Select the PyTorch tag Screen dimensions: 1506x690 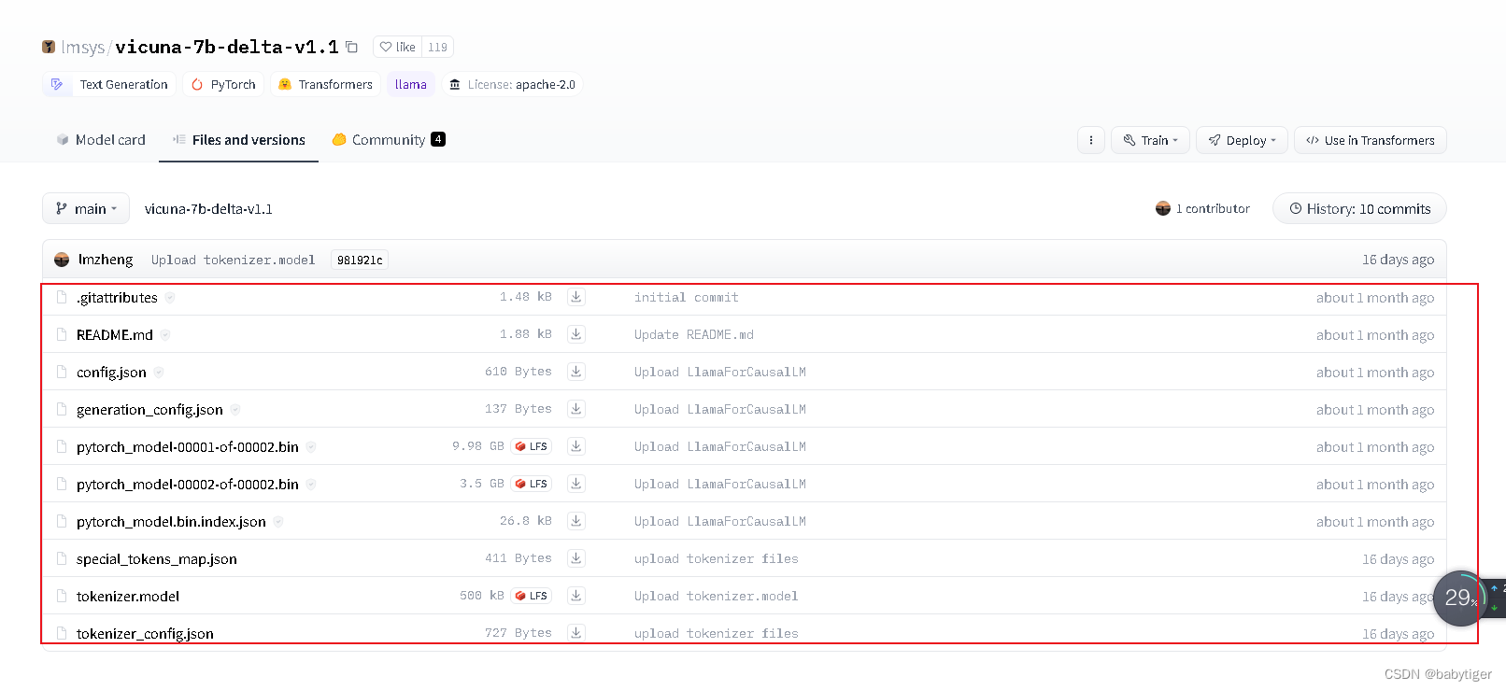223,84
